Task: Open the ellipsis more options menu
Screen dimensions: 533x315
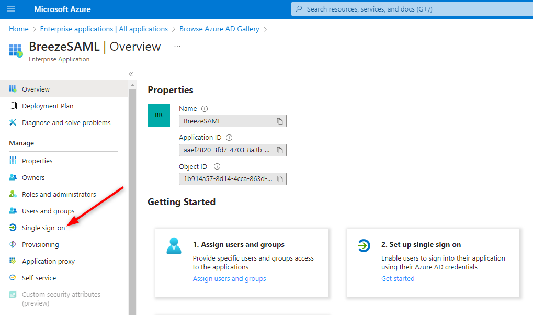Action: 177,47
